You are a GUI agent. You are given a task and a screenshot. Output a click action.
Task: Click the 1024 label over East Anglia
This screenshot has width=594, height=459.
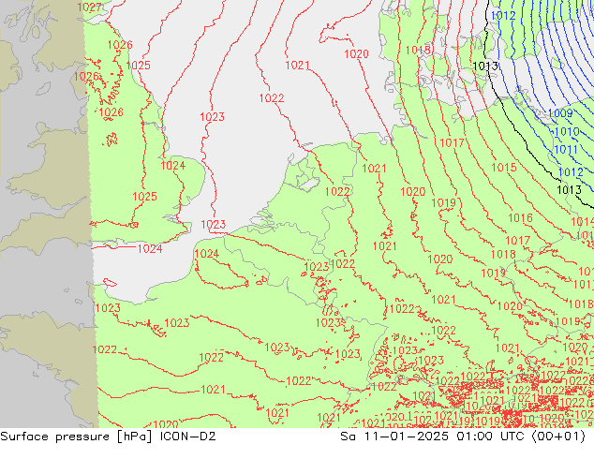[173, 166]
